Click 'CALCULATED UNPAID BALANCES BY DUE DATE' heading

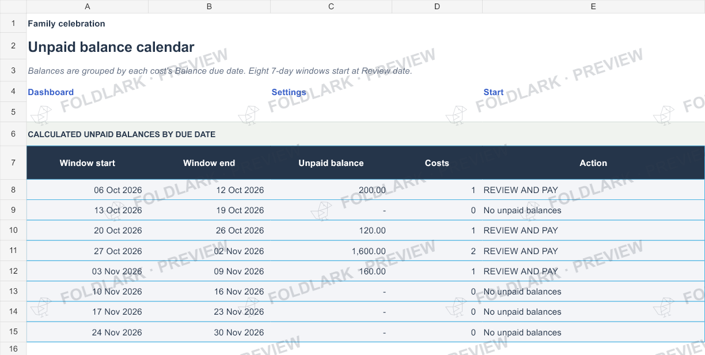pyautogui.click(x=122, y=134)
